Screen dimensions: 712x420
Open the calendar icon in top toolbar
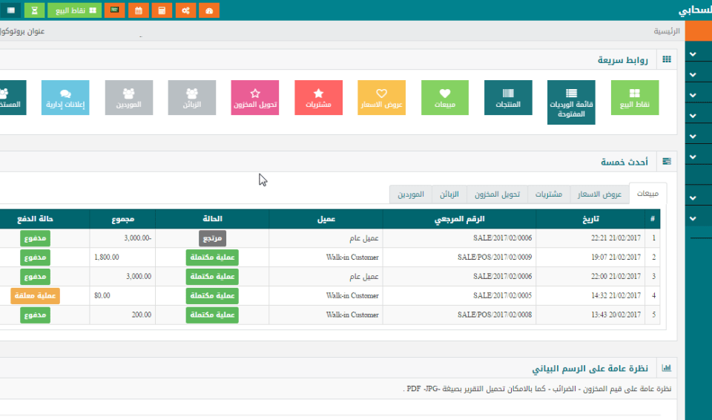coord(138,10)
